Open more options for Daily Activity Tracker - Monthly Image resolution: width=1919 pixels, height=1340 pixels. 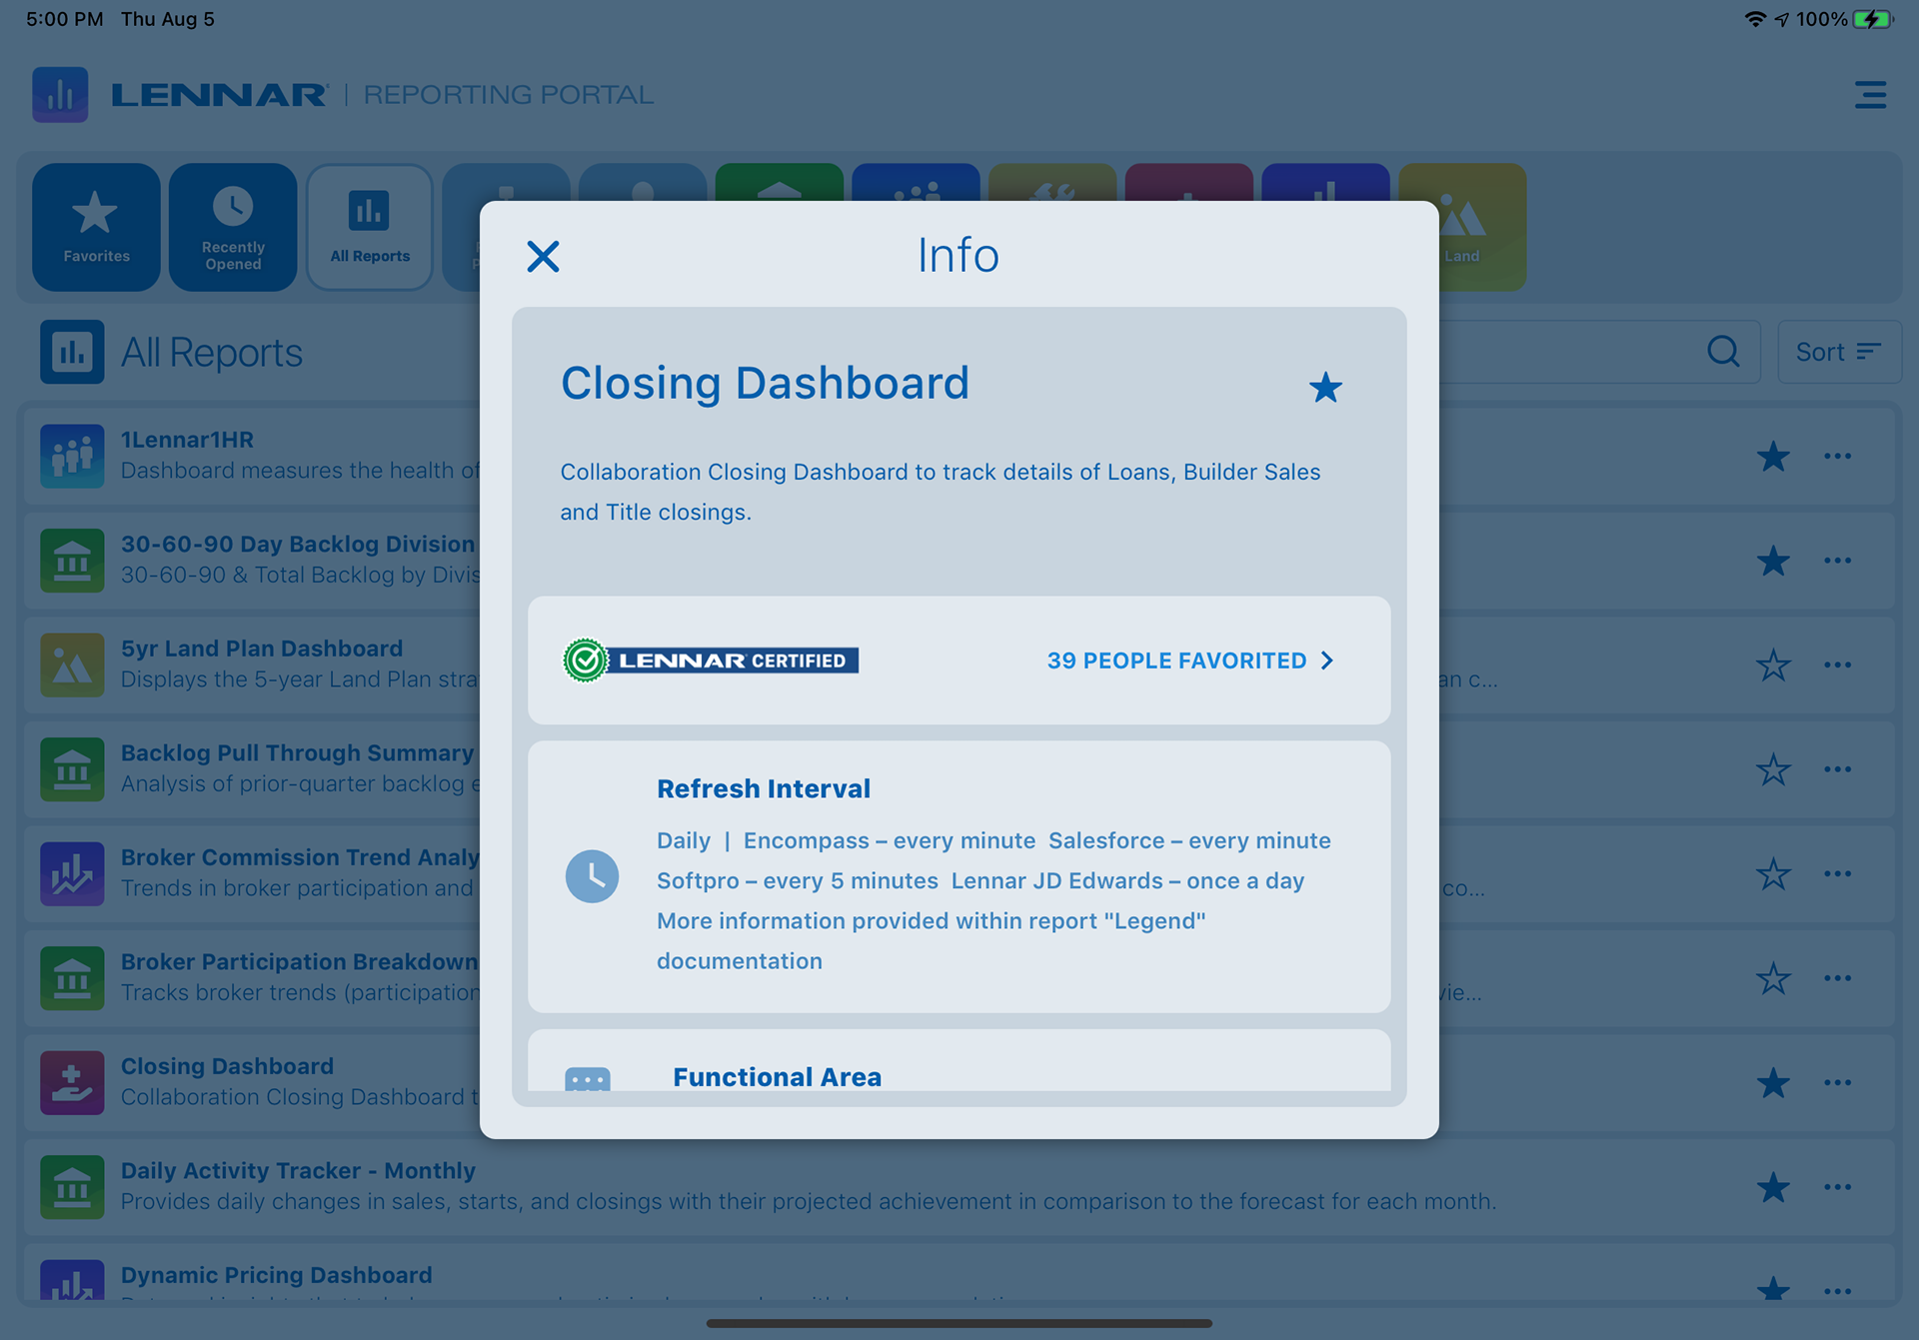click(x=1837, y=1187)
